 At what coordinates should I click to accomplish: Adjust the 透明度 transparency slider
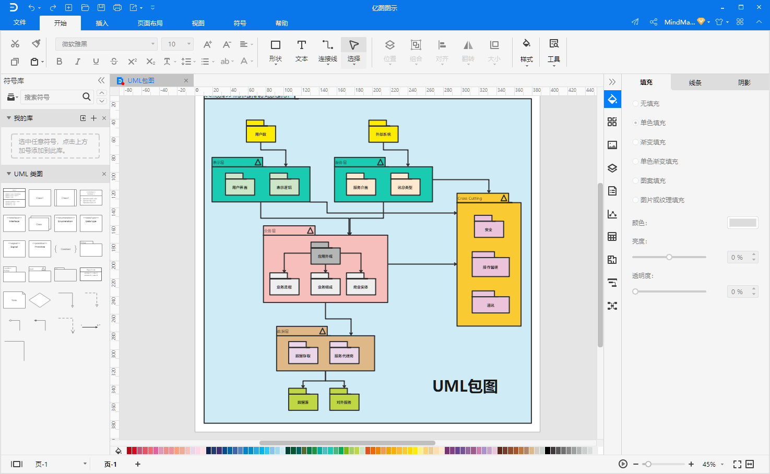(669, 291)
